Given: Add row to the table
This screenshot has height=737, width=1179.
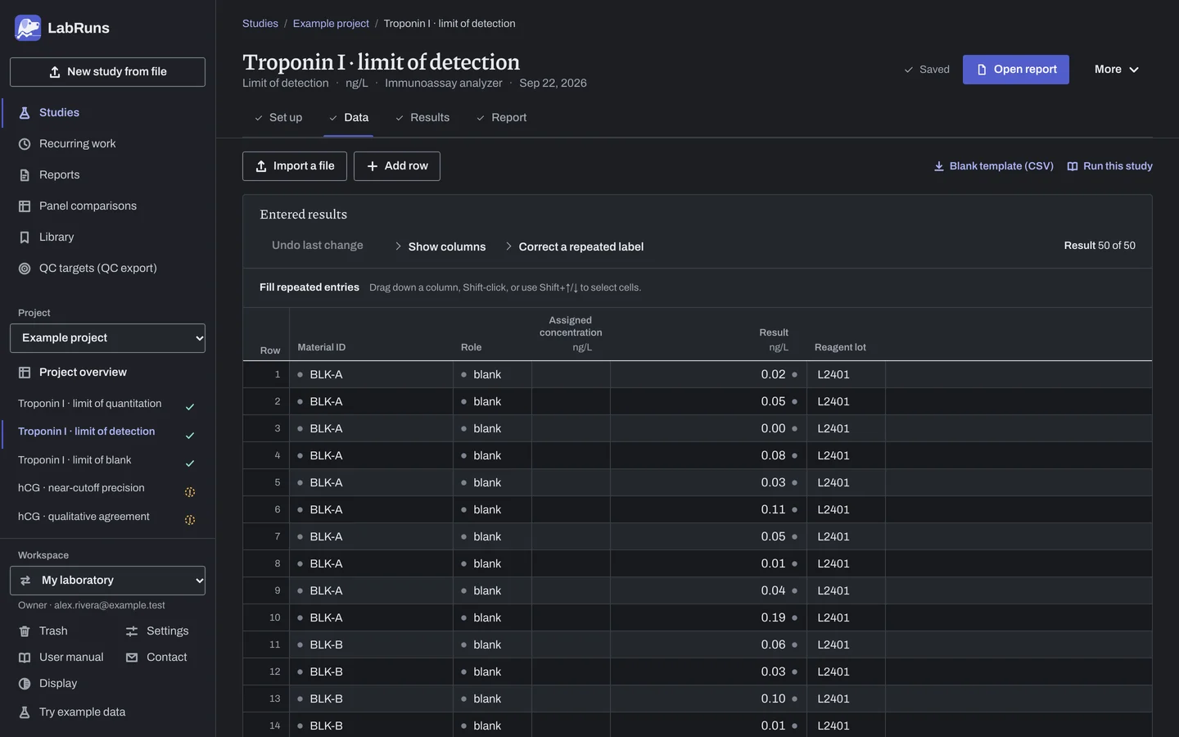Looking at the screenshot, I should click(397, 166).
